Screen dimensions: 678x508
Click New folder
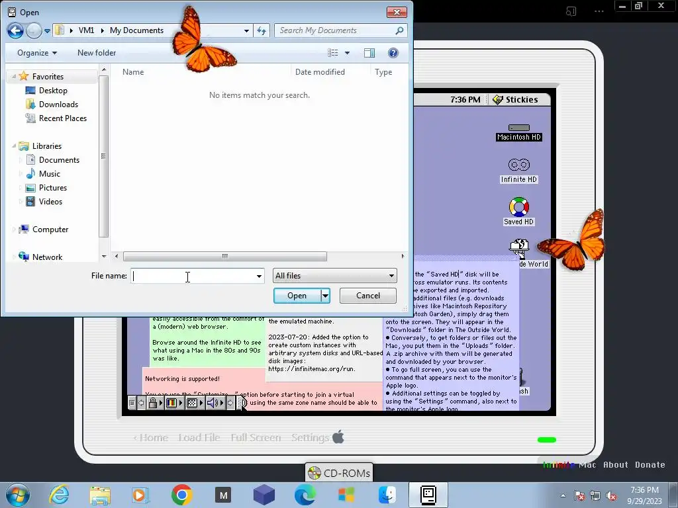coord(97,53)
